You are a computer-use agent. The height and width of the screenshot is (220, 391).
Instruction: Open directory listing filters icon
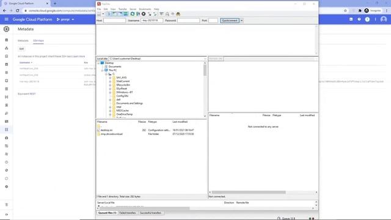[161, 14]
